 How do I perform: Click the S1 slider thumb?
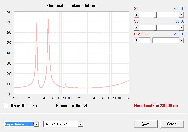click(x=155, y=15)
